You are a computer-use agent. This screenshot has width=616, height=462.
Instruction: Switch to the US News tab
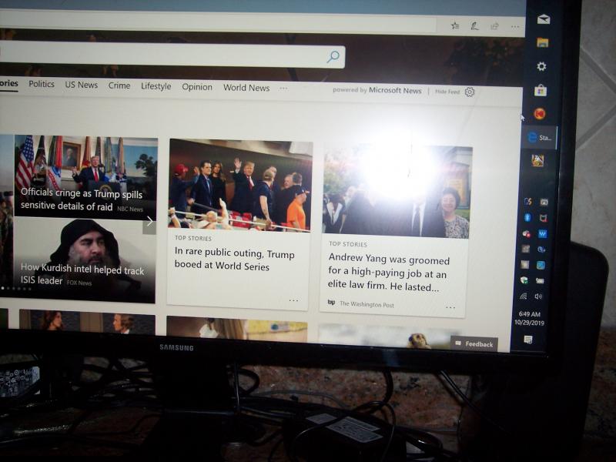pyautogui.click(x=82, y=85)
